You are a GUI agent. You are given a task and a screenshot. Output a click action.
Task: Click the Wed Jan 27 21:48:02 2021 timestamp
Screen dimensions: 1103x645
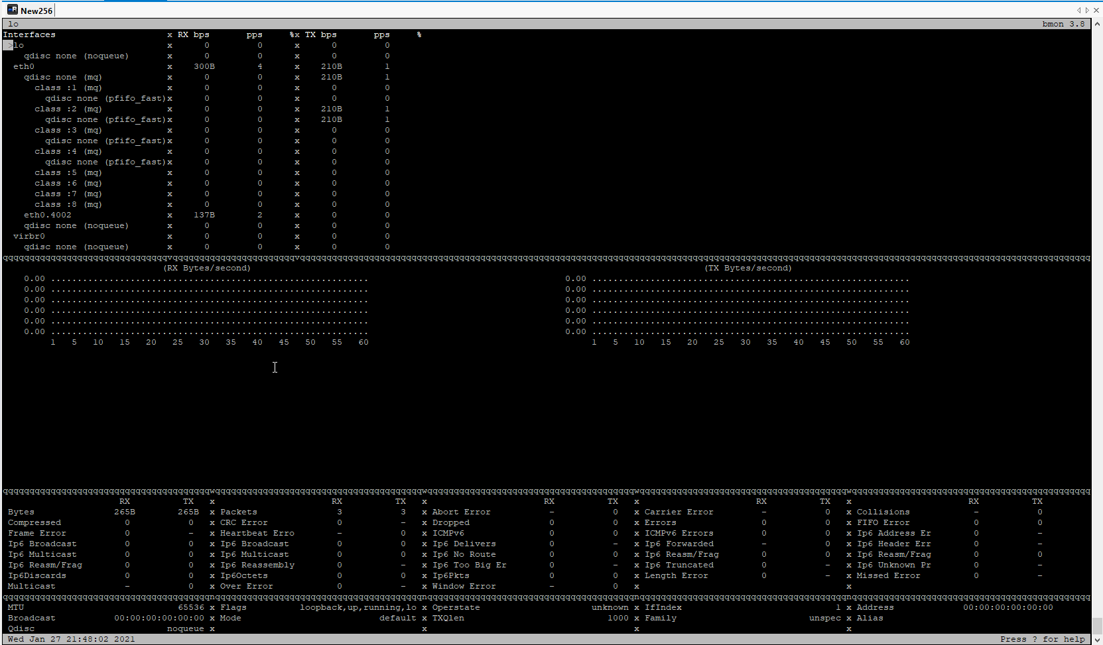tap(72, 639)
